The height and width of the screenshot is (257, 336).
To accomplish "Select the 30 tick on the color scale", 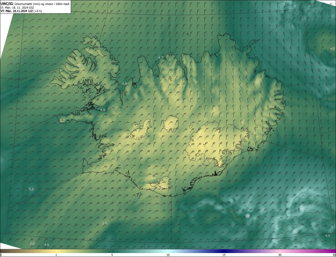I will 280,255.
